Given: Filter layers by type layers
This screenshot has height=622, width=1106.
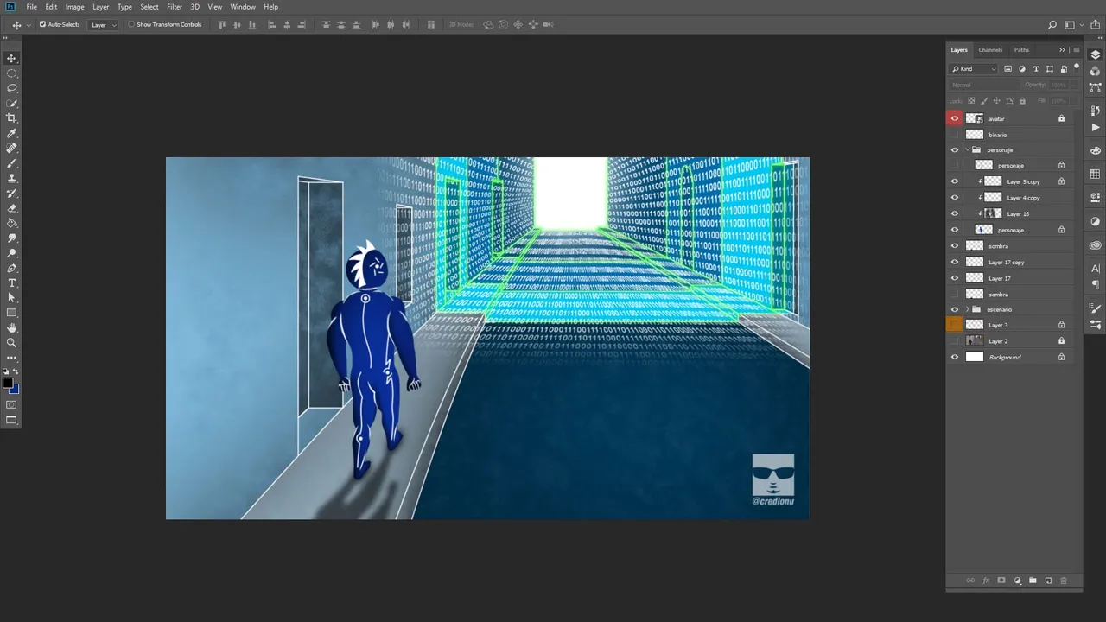Looking at the screenshot, I should coord(1036,69).
